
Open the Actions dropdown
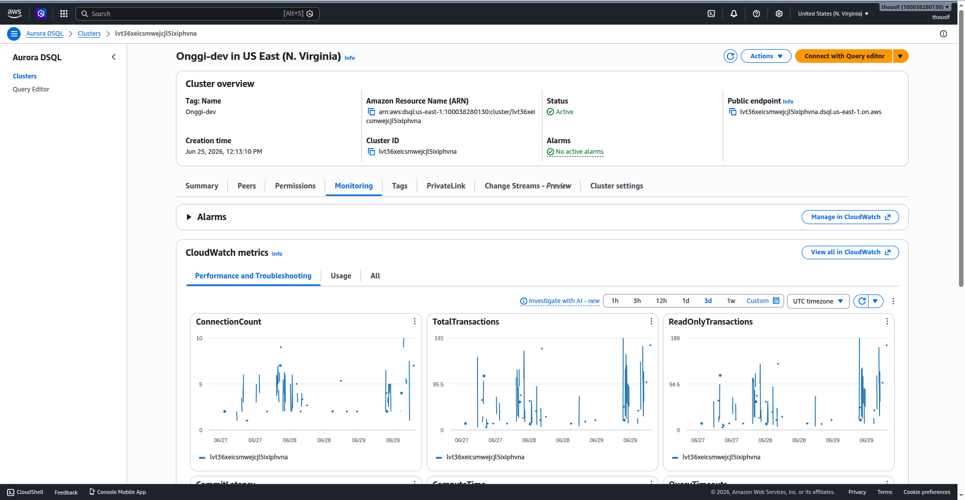tap(766, 56)
